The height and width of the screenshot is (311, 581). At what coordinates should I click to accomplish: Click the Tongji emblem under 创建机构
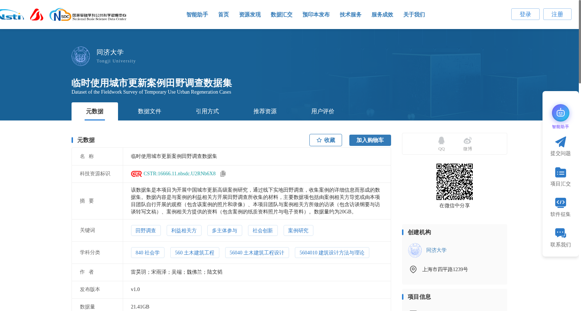point(415,250)
